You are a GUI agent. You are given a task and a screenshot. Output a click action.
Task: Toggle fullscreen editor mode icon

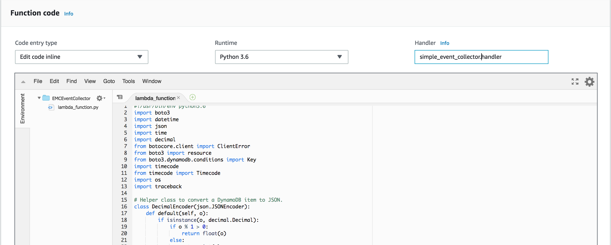point(575,81)
